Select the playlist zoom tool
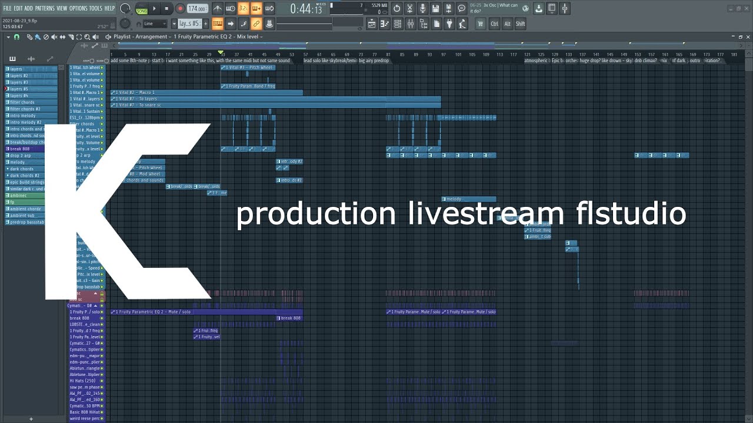 pos(87,37)
